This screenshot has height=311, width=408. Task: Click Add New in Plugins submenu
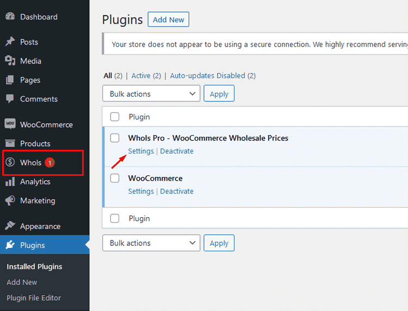(x=22, y=282)
